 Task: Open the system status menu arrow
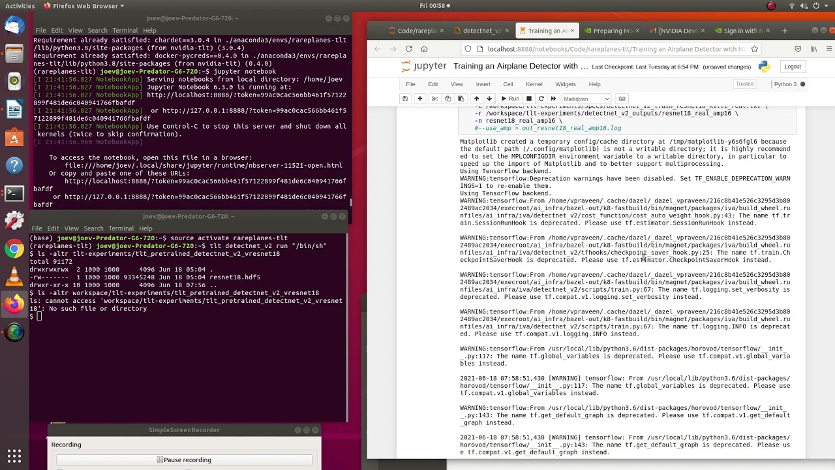coord(825,6)
